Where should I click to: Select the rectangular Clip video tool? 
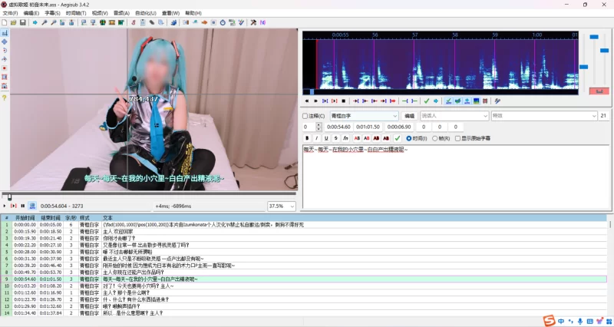coord(5,78)
